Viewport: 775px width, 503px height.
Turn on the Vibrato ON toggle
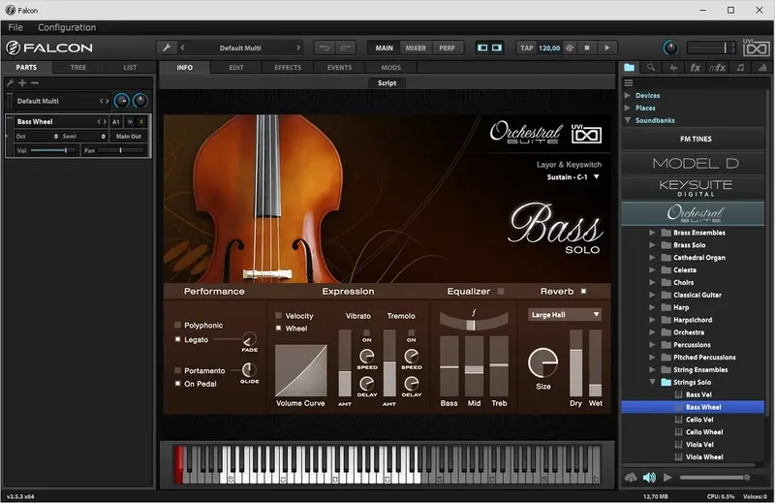[367, 332]
